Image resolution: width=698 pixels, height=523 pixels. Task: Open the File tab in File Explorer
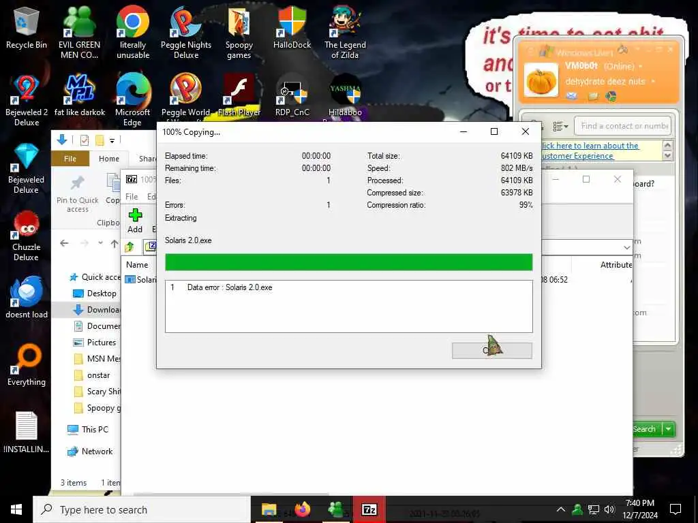tap(70, 159)
